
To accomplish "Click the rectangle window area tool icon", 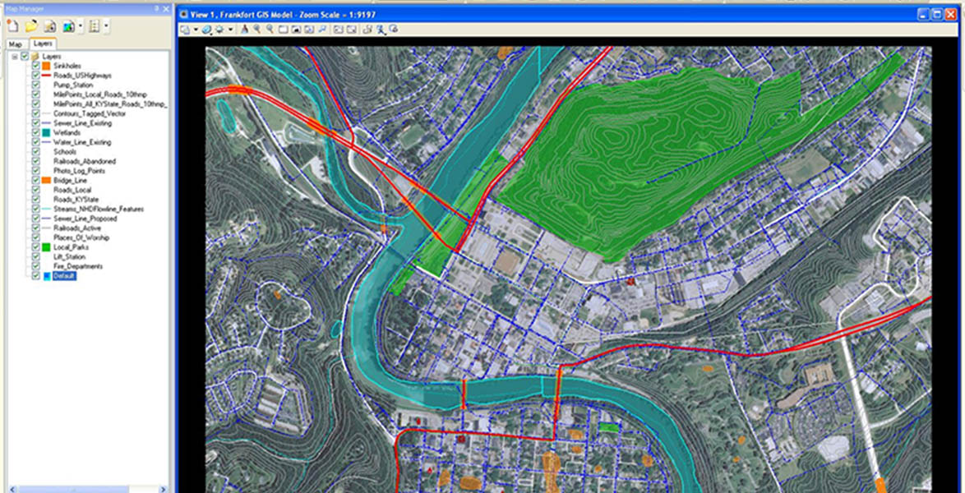I will 282,30.
